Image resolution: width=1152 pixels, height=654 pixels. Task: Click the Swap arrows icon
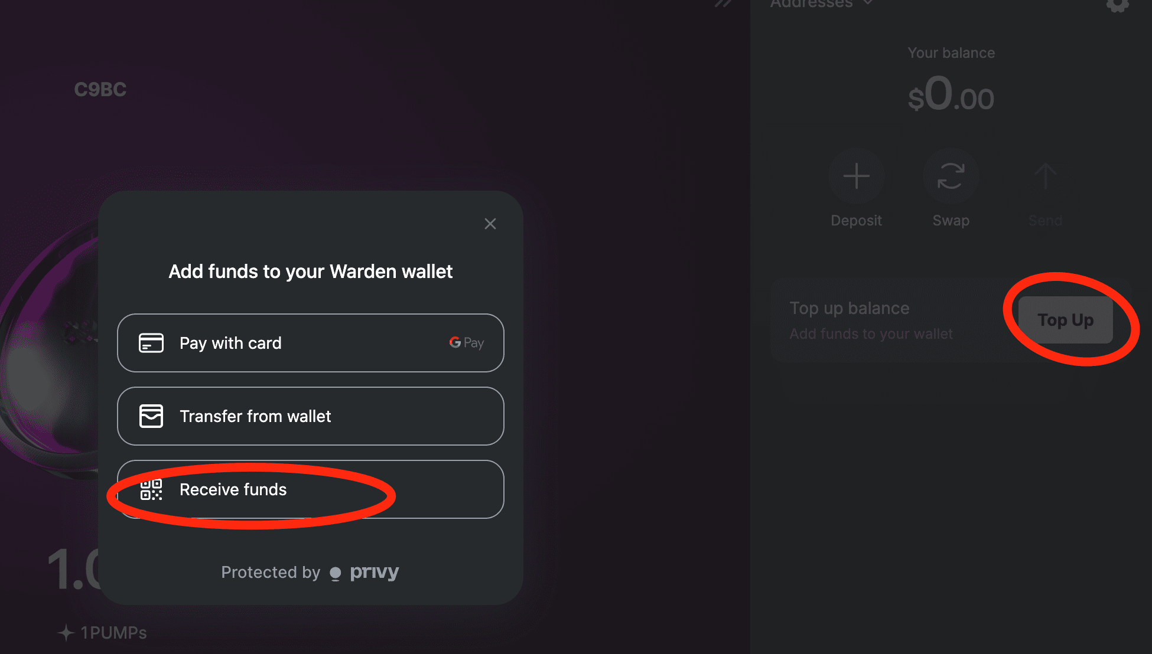pos(951,176)
